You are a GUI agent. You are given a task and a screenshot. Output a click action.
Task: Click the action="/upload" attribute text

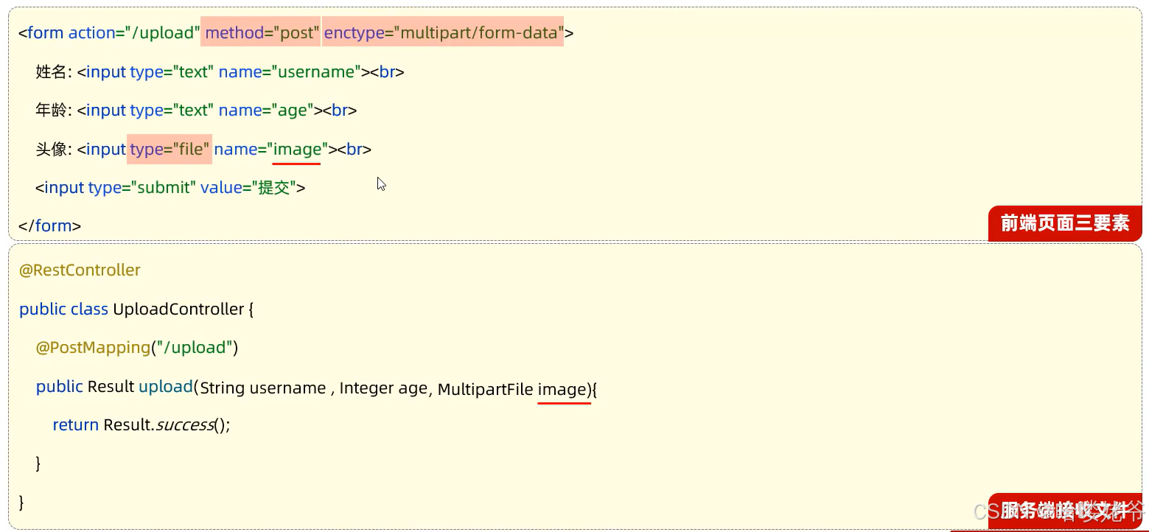(x=134, y=33)
